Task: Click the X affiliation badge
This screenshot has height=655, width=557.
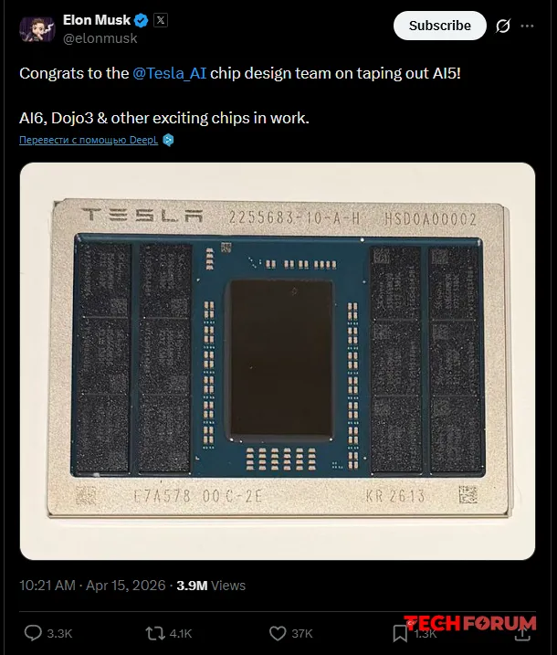Action: pos(160,20)
